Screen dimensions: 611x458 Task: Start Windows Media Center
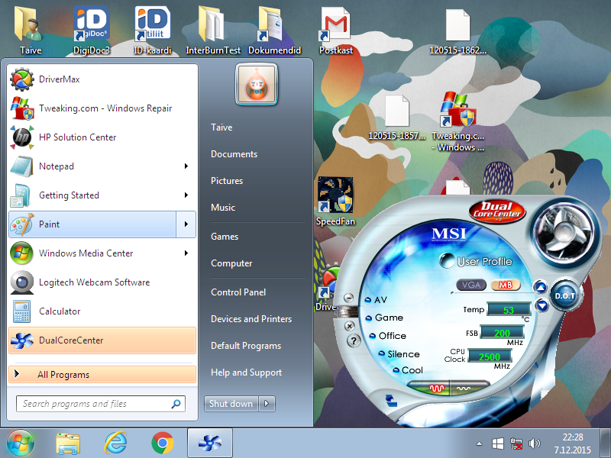pyautogui.click(x=92, y=253)
